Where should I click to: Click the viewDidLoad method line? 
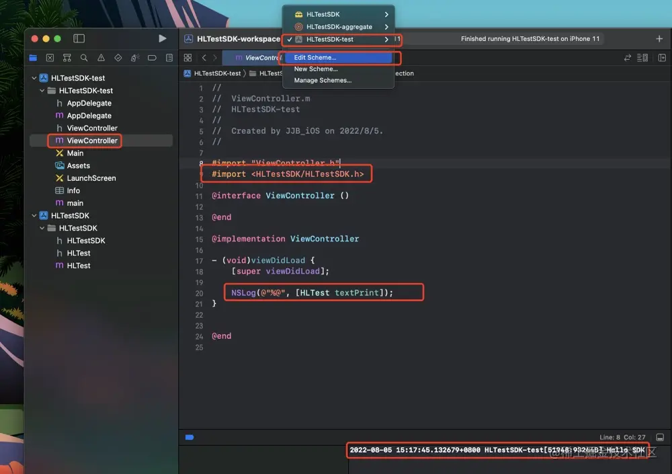click(x=263, y=260)
